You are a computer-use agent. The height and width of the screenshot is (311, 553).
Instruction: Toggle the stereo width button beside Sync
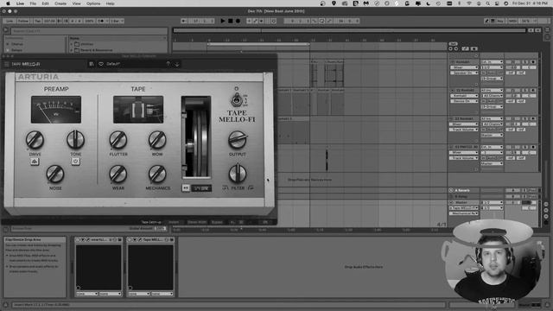tap(186, 188)
